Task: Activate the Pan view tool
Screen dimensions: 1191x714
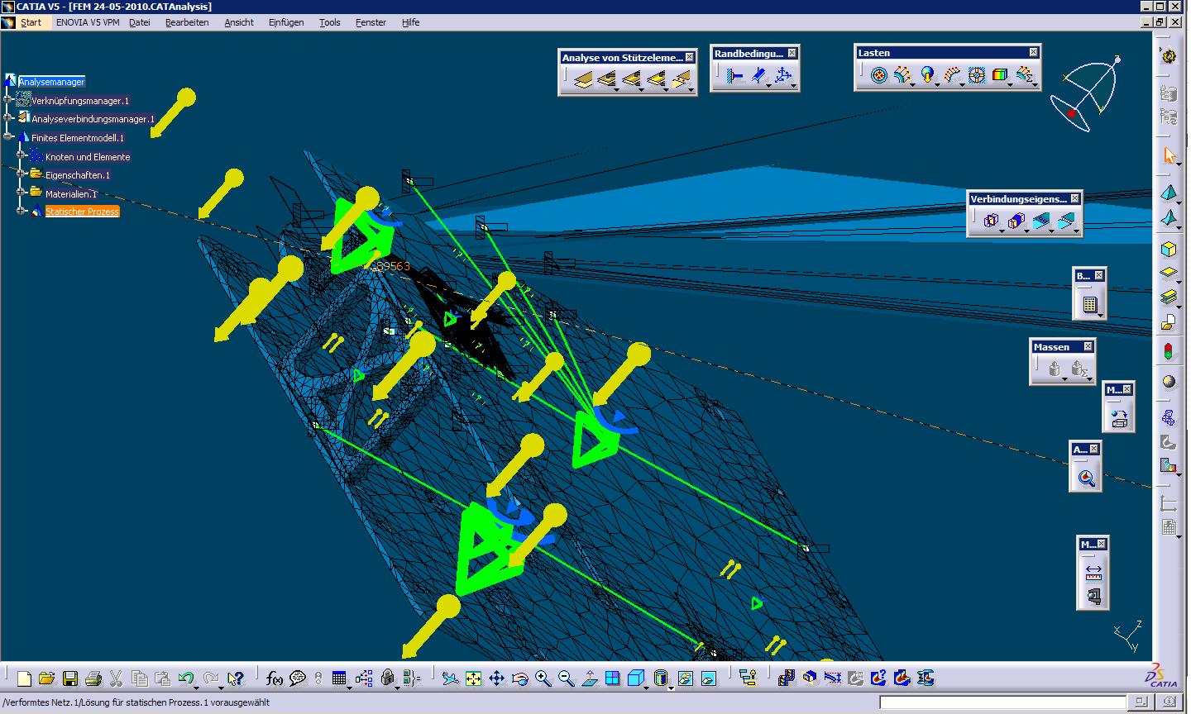Action: pyautogui.click(x=496, y=679)
